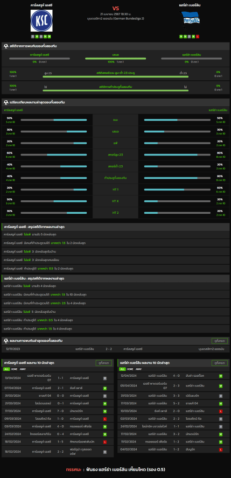Open ดูทั้งหมด for Hertha last 10 matches
The width and height of the screenshot is (231, 478).
[x=219, y=363]
